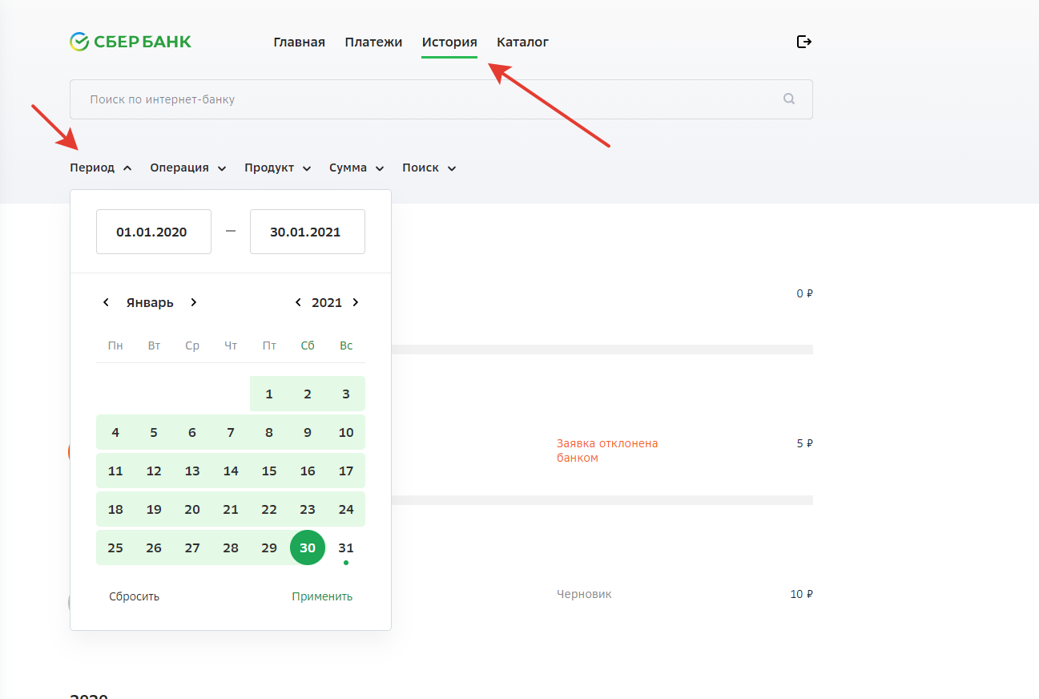This screenshot has width=1039, height=699.
Task: Click the highlighted day 30
Action: [308, 547]
